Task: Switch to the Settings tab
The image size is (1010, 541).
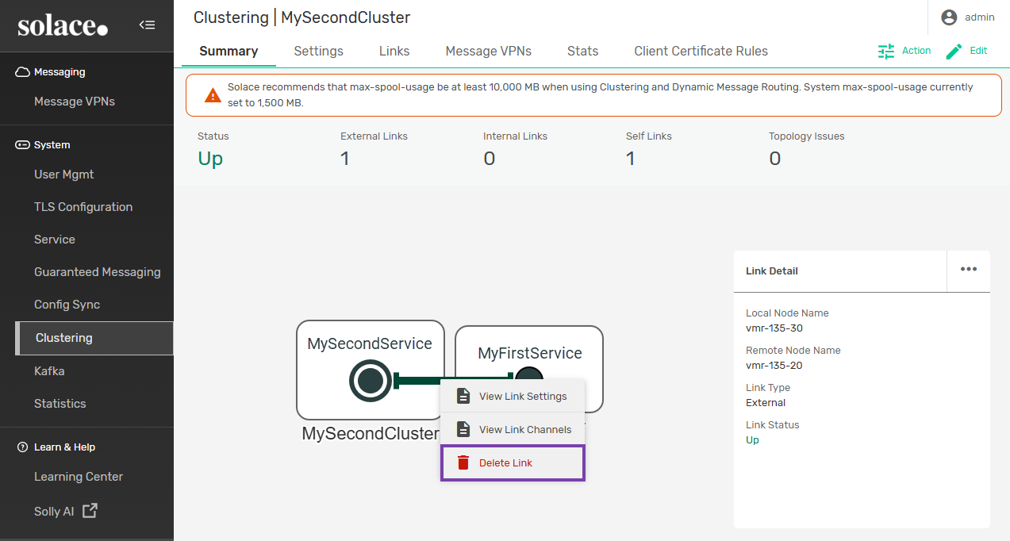Action: click(318, 51)
